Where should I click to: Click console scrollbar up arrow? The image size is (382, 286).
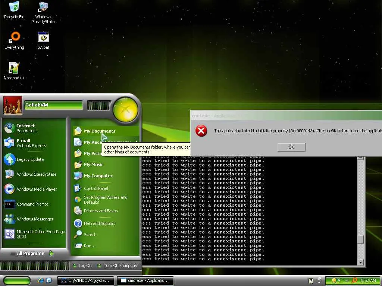coord(361,158)
